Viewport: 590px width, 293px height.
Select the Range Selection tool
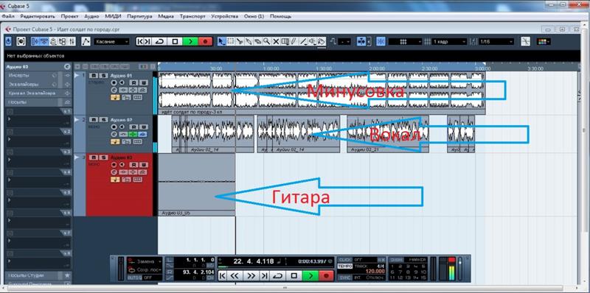pyautogui.click(x=231, y=41)
